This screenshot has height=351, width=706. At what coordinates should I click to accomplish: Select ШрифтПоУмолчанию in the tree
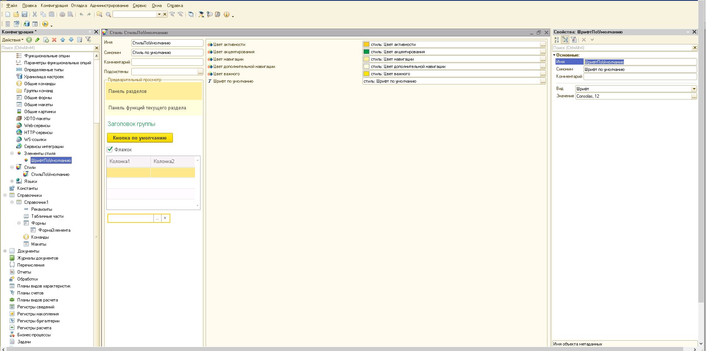[x=51, y=160]
